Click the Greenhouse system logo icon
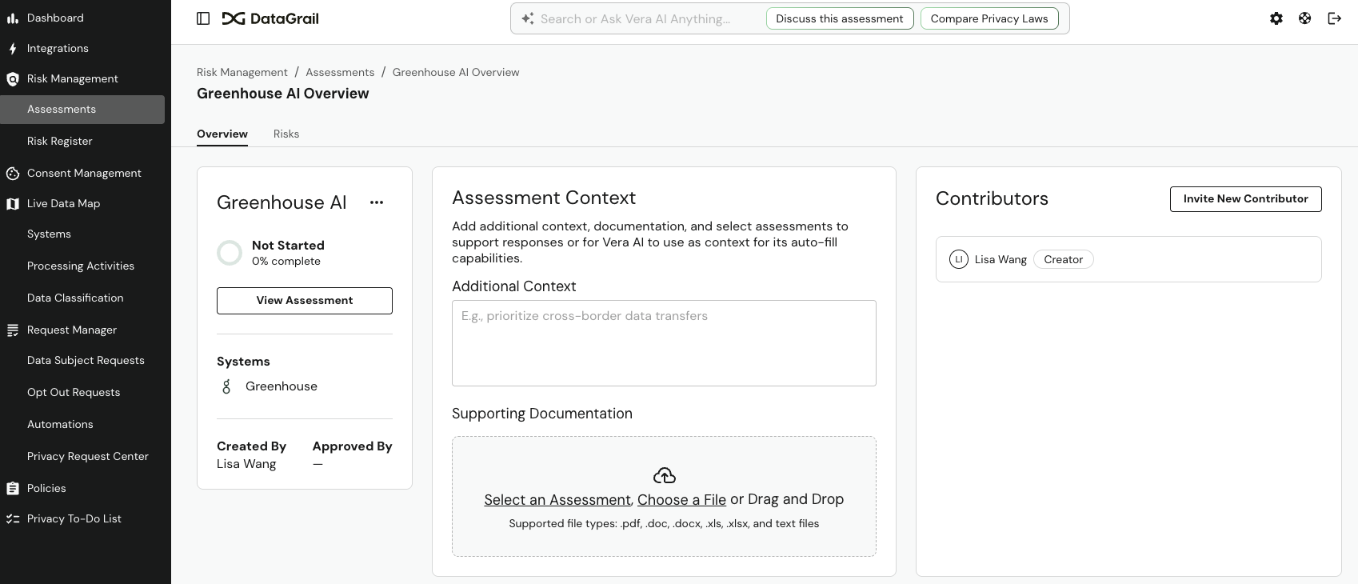 [x=226, y=386]
